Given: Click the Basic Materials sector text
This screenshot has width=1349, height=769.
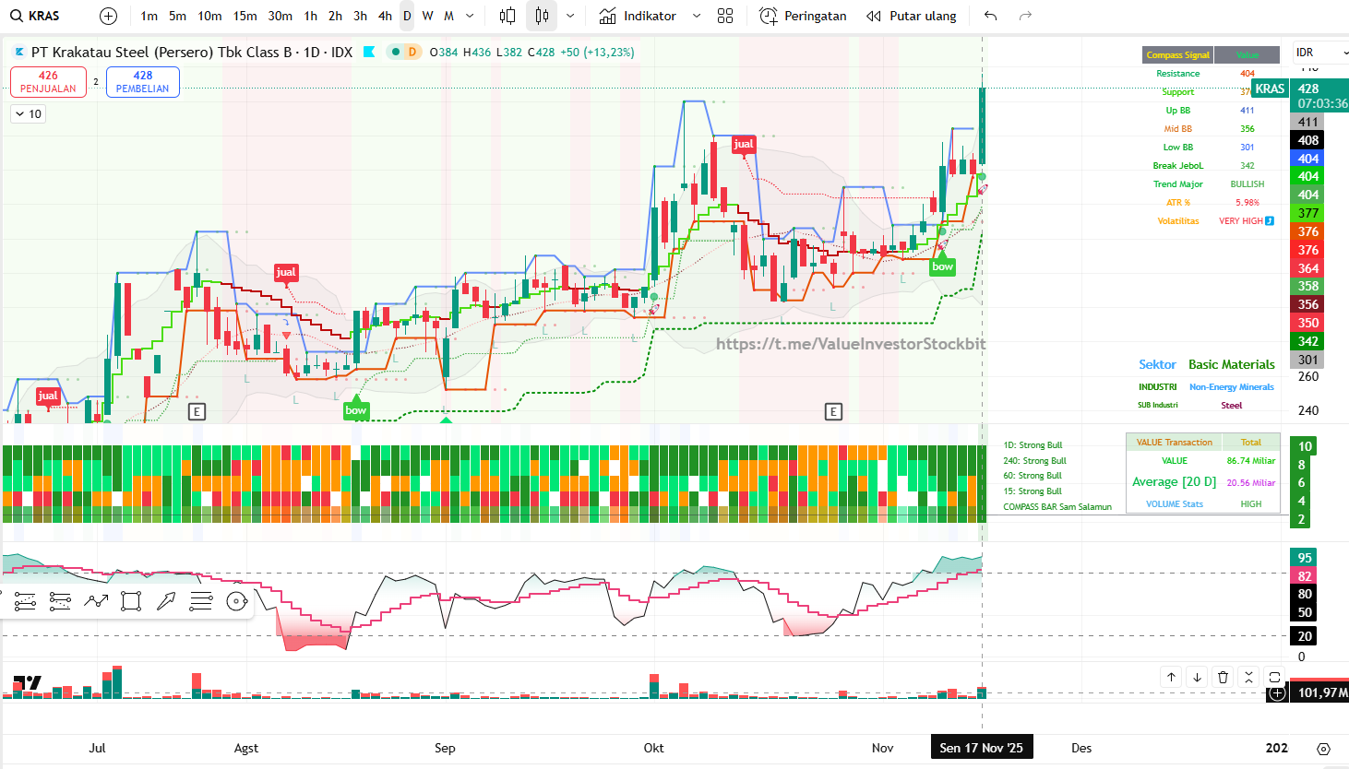Looking at the screenshot, I should click(x=1231, y=364).
